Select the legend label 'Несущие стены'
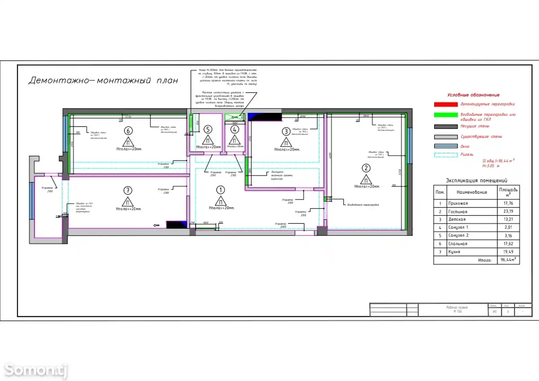Screen dimensions: 539x381 (x=475, y=126)
